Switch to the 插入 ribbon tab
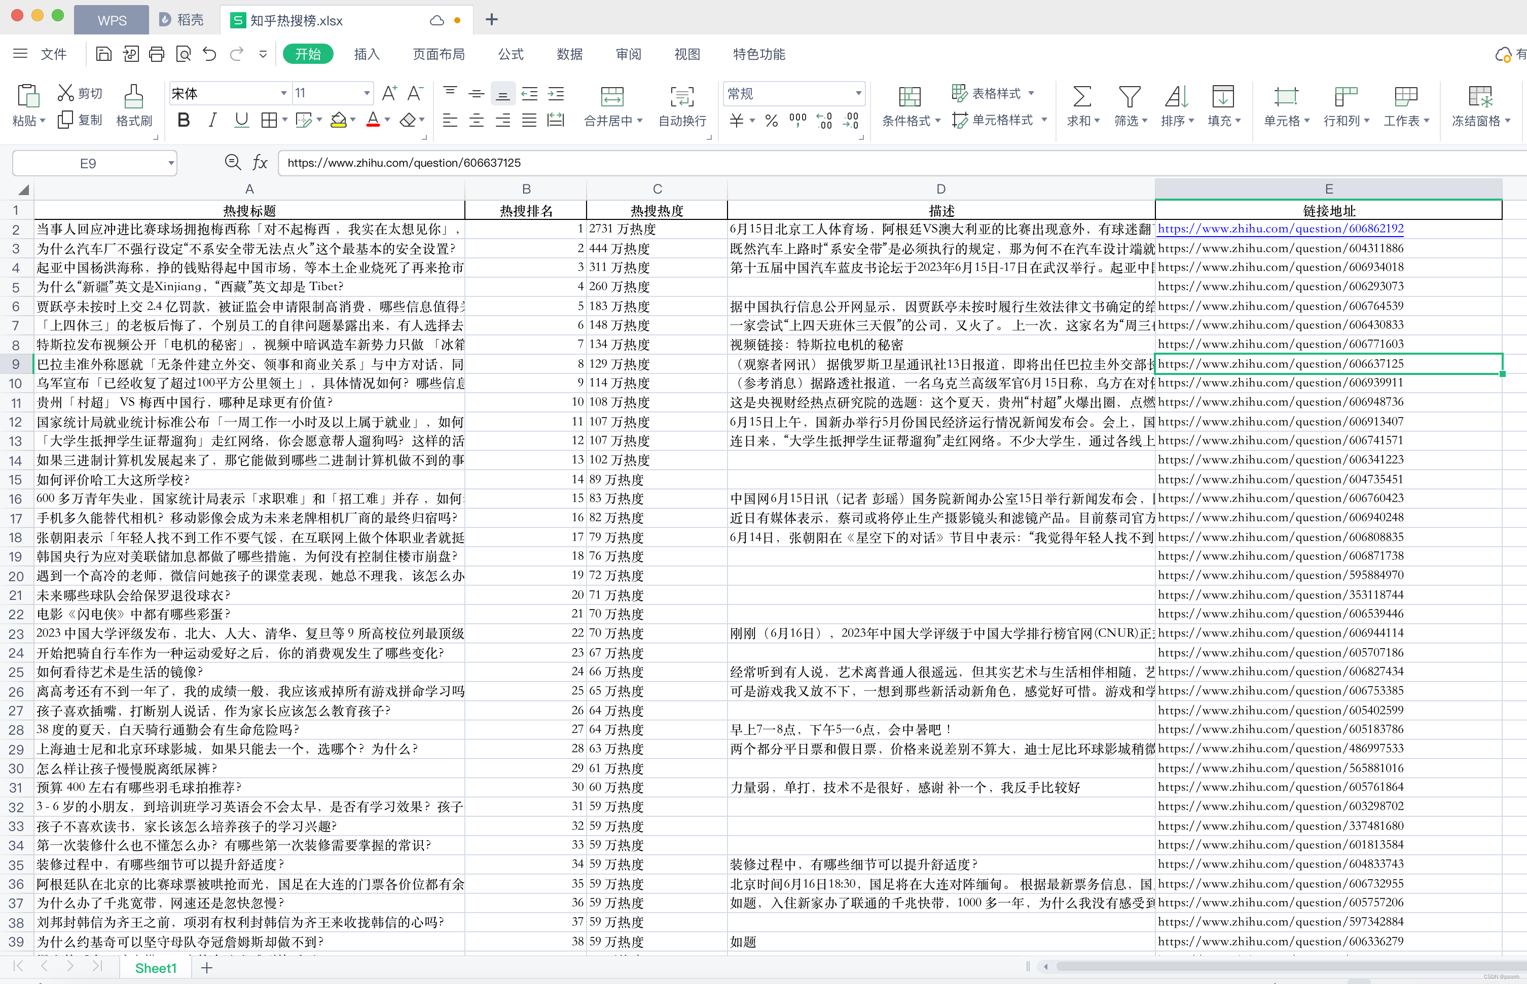This screenshot has width=1527, height=984. tap(367, 54)
